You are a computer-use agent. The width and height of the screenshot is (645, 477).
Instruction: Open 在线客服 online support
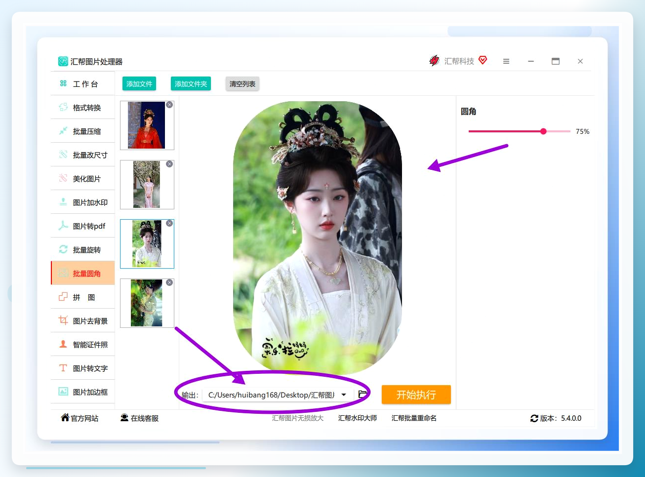point(140,418)
